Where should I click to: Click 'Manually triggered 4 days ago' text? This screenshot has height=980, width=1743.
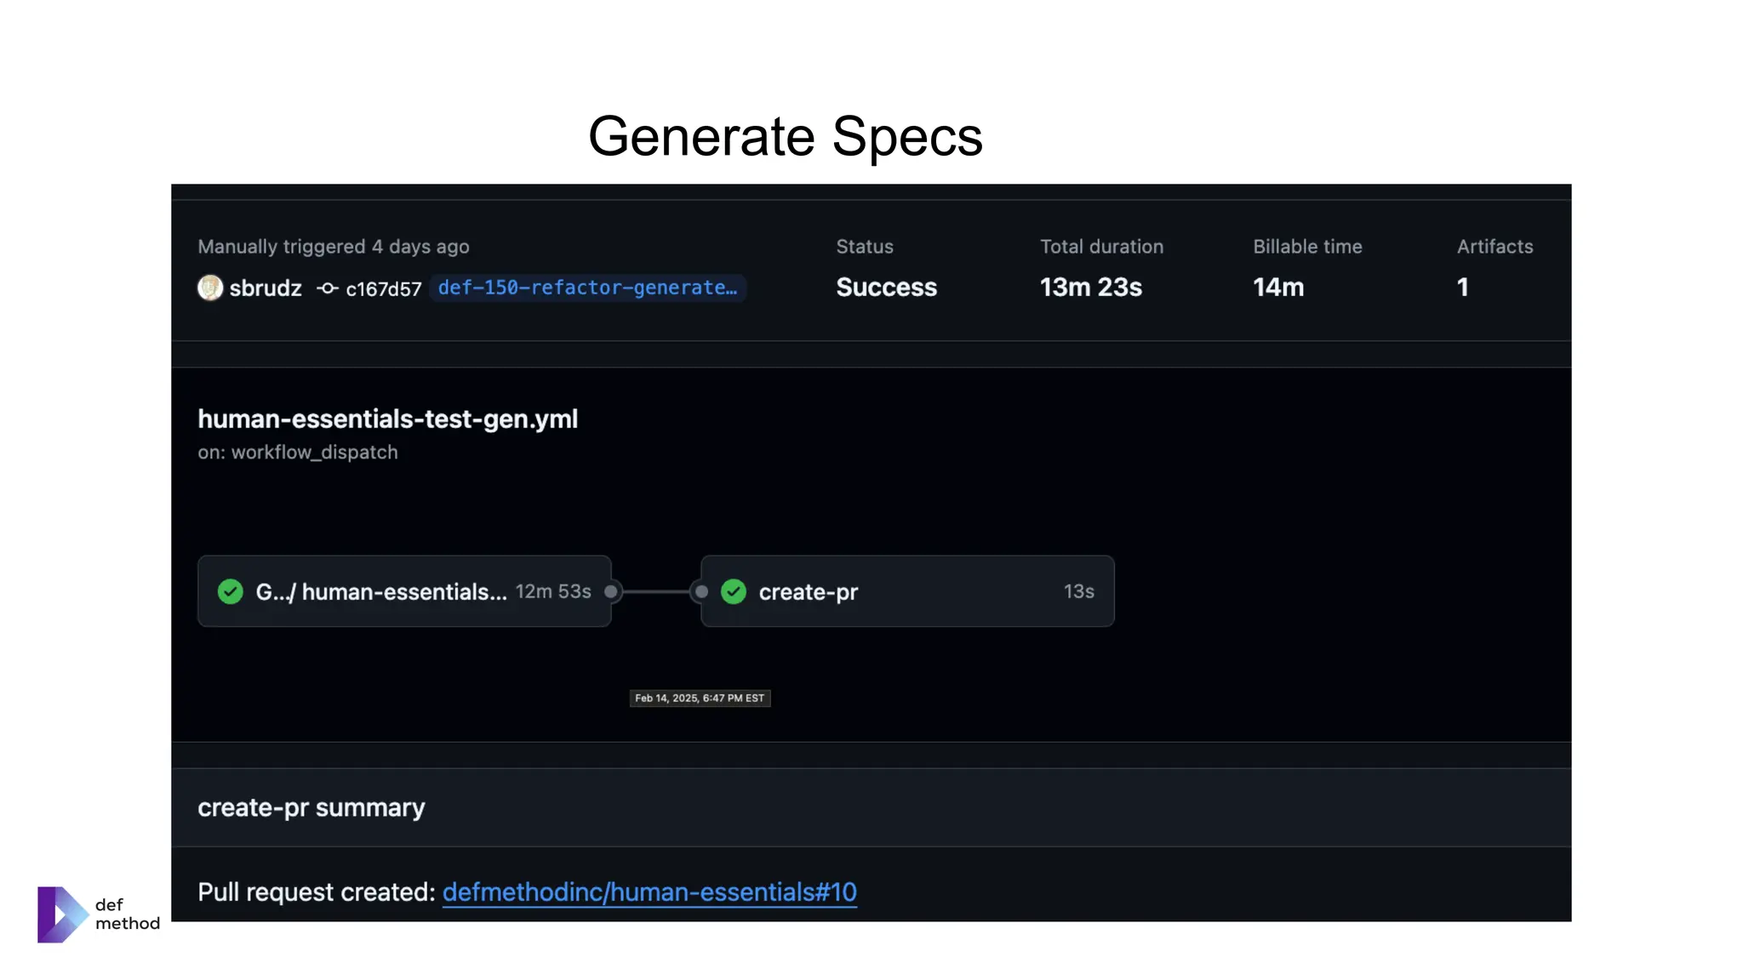[x=334, y=247]
